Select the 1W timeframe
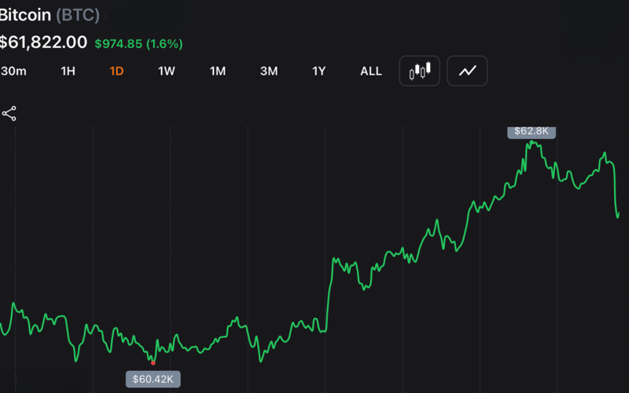The height and width of the screenshot is (393, 629). pyautogui.click(x=167, y=71)
